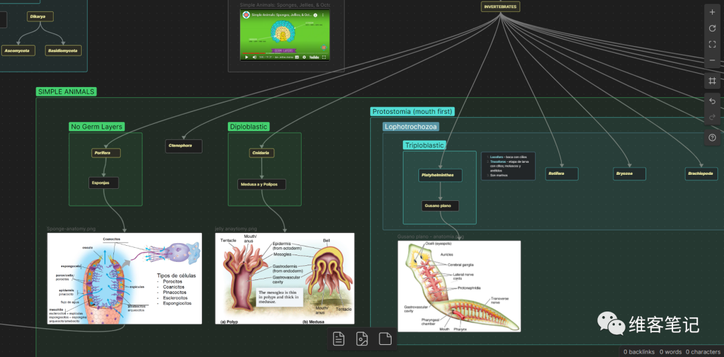Select the Porifera card
Viewport: 724px width, 357px height.
pos(106,153)
